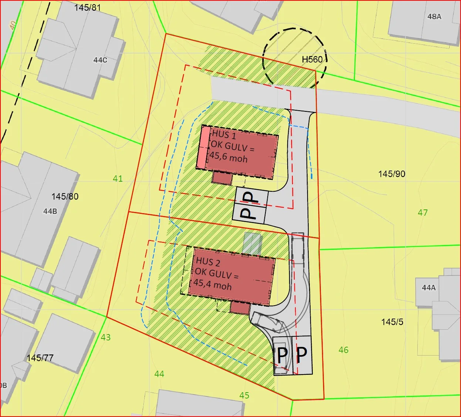Screen dimensions: 461x417
Task: Select property number 145/77
Action: click(40, 358)
